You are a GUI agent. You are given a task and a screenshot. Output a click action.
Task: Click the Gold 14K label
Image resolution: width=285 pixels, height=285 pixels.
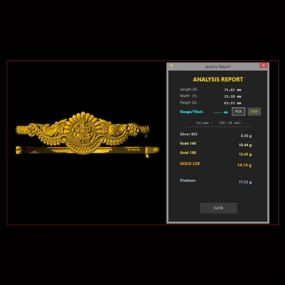coord(188,144)
